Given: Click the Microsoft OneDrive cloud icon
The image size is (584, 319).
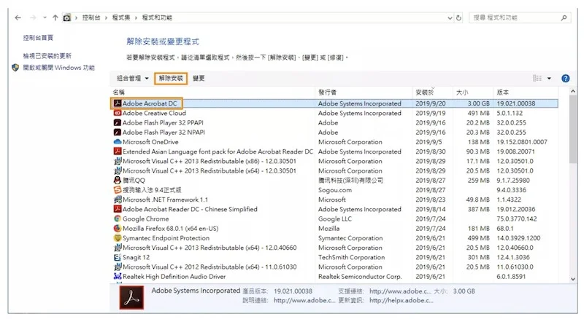Looking at the screenshot, I should 118,142.
